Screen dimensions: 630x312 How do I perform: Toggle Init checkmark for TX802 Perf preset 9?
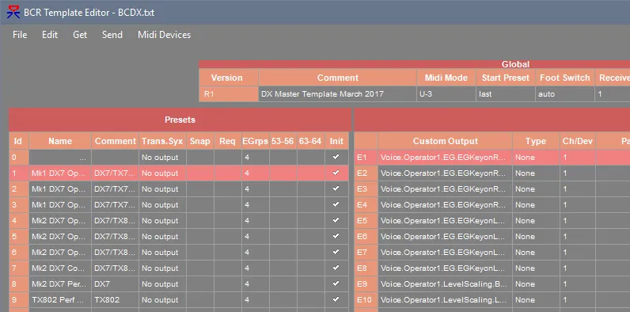336,299
